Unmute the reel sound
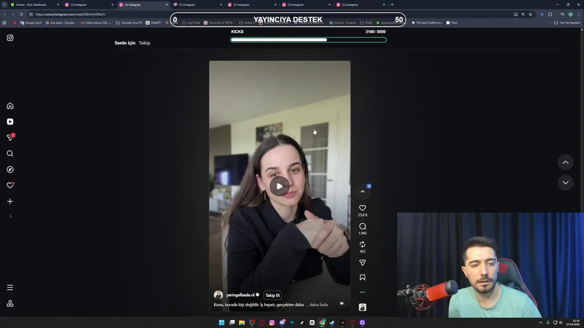The image size is (584, 328). [342, 303]
